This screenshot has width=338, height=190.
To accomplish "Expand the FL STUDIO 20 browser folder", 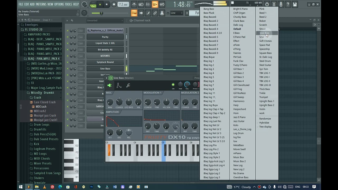I will [34, 30].
